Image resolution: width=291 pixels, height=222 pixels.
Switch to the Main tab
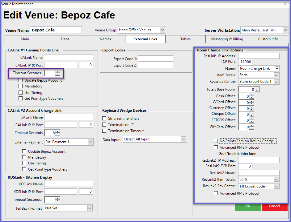[x=25, y=39]
